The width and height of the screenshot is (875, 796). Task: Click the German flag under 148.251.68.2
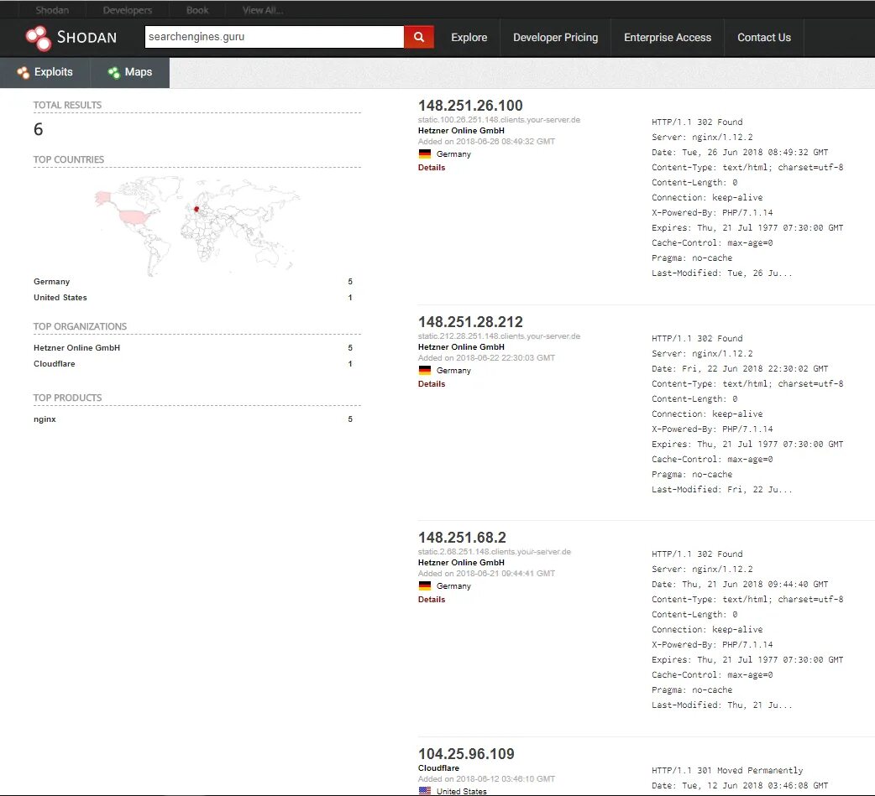(425, 585)
